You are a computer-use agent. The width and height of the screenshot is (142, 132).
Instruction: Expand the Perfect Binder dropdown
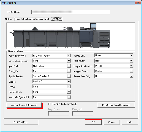coord(51,92)
